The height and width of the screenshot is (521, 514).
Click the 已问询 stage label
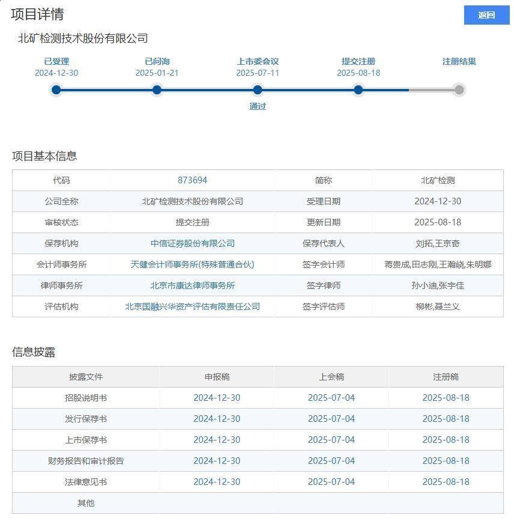pos(157,61)
